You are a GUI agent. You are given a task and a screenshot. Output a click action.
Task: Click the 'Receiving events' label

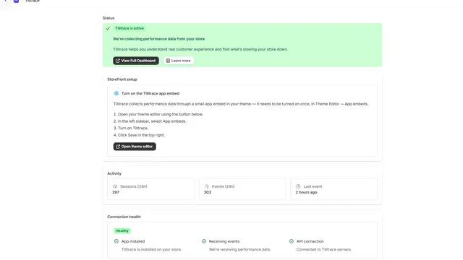tap(224, 241)
